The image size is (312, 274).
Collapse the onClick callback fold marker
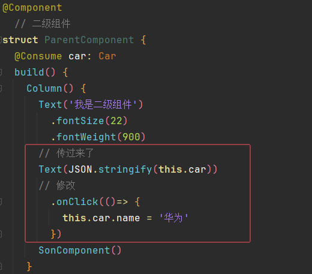pos(1,202)
